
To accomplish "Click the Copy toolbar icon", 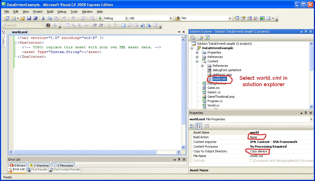I will pyautogui.click(x=50, y=18).
